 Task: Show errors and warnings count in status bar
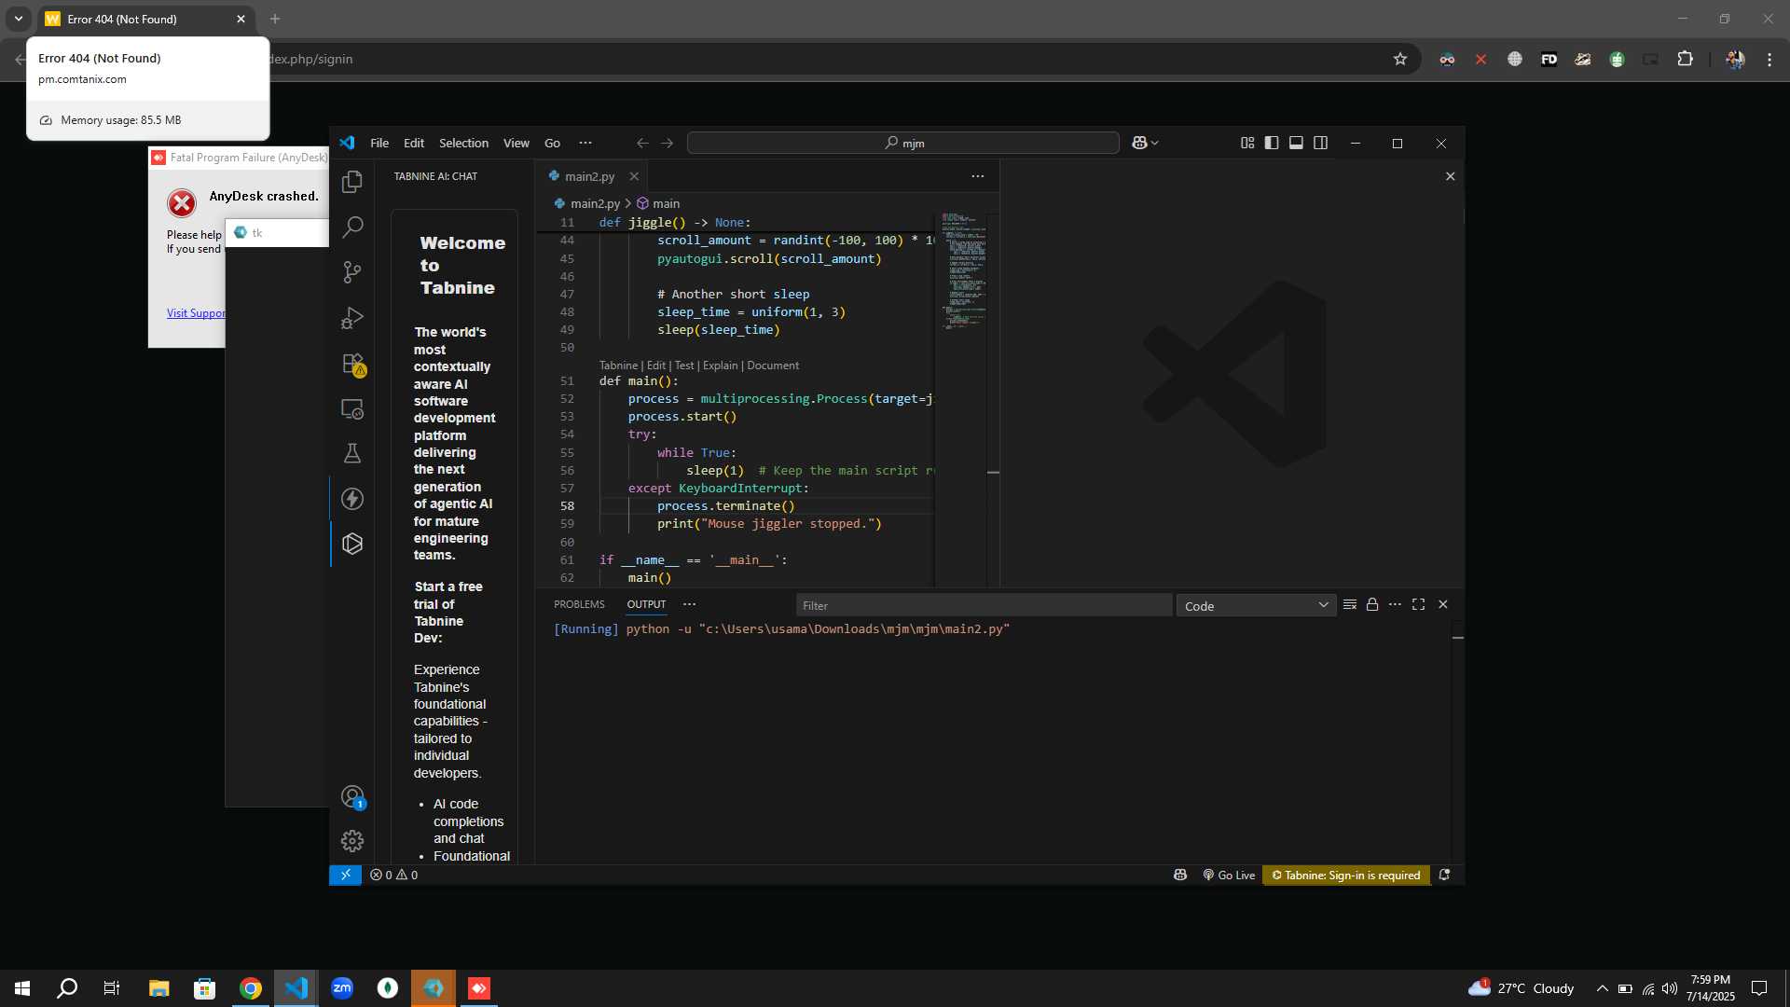click(393, 875)
